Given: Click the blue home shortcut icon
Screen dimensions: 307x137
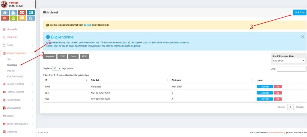Looking at the screenshot, I should (x=5, y=13).
